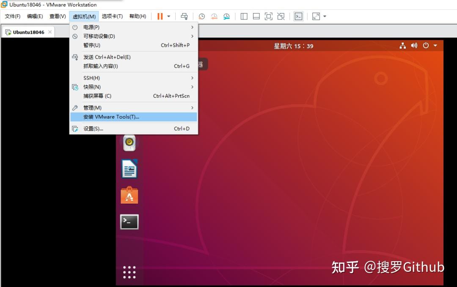Expand the 电源(P) submenu

pos(134,27)
